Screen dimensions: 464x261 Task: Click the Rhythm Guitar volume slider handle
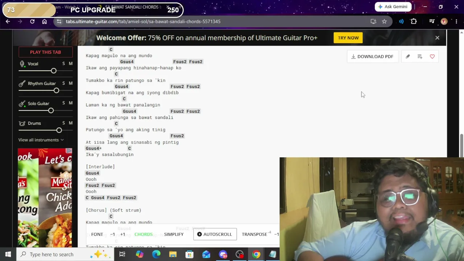(x=56, y=90)
